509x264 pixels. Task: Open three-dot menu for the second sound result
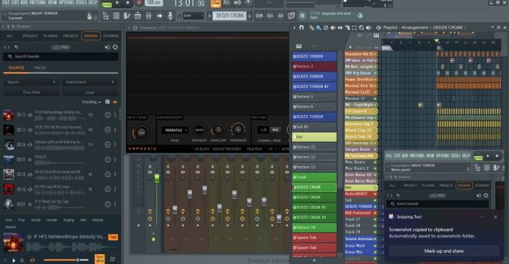pos(115,130)
